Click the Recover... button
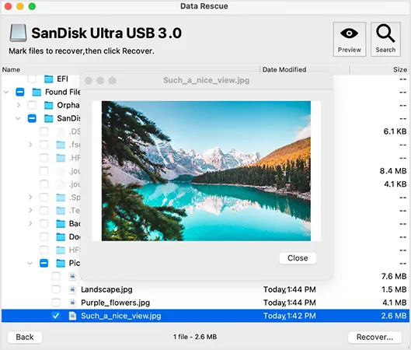 374,337
